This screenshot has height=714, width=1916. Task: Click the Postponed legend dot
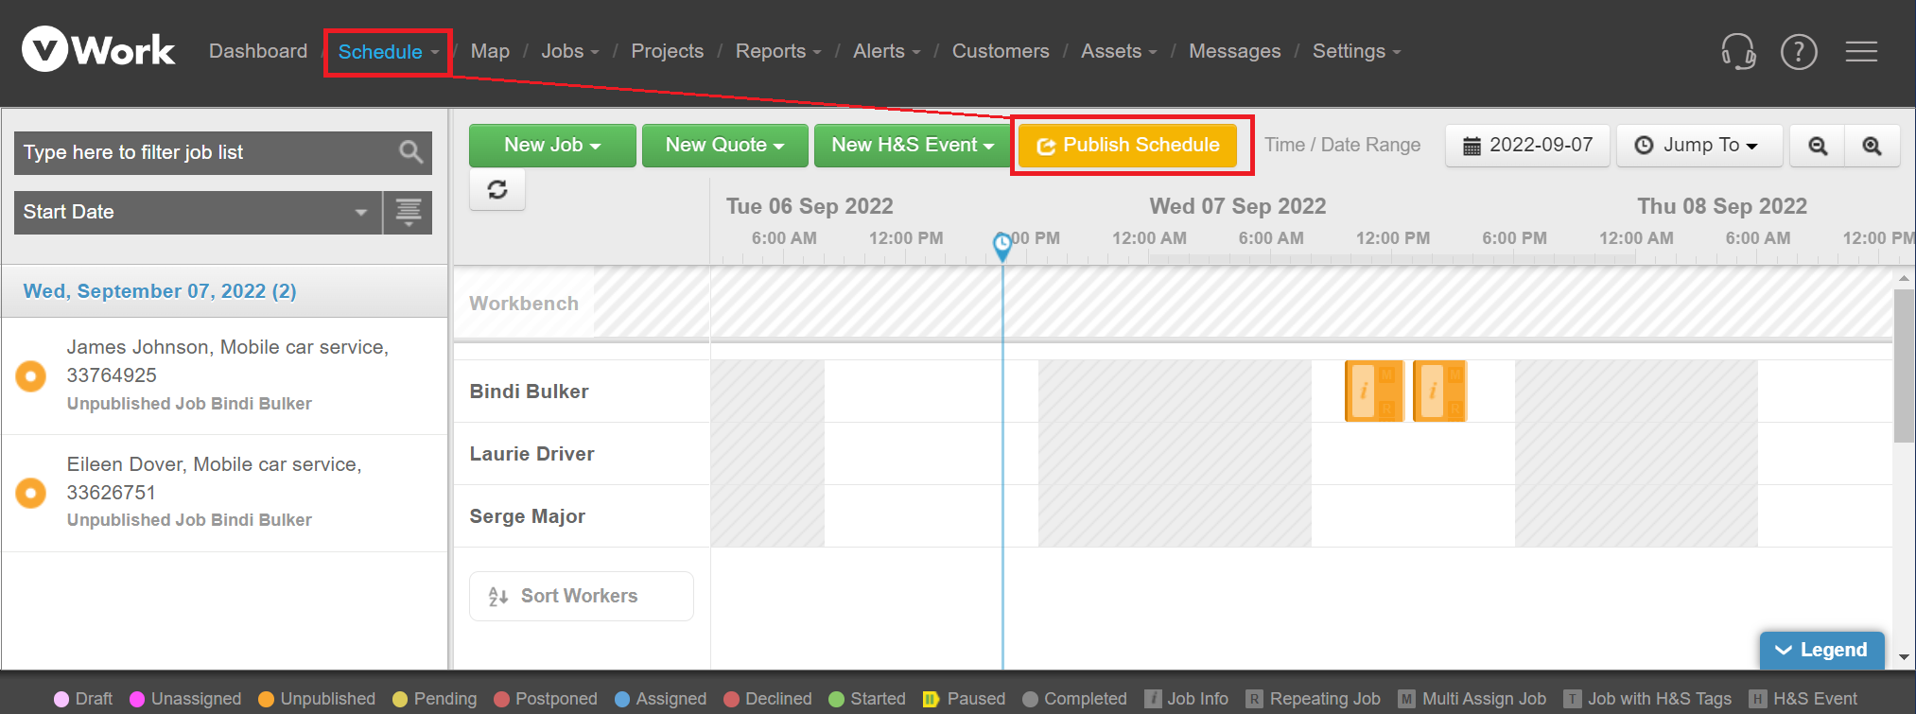click(x=501, y=699)
